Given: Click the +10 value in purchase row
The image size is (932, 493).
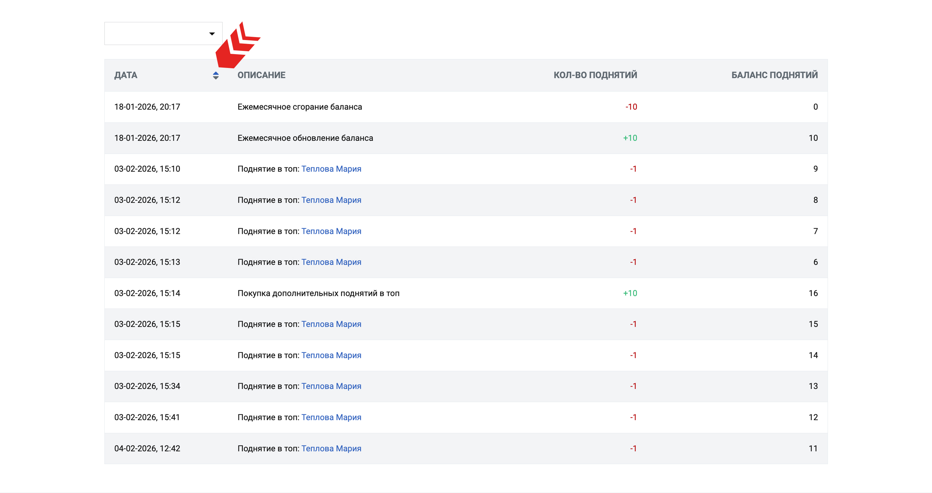Looking at the screenshot, I should [x=630, y=293].
